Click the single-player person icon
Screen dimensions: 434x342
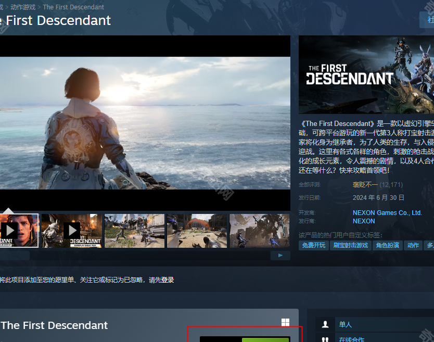tap(325, 324)
